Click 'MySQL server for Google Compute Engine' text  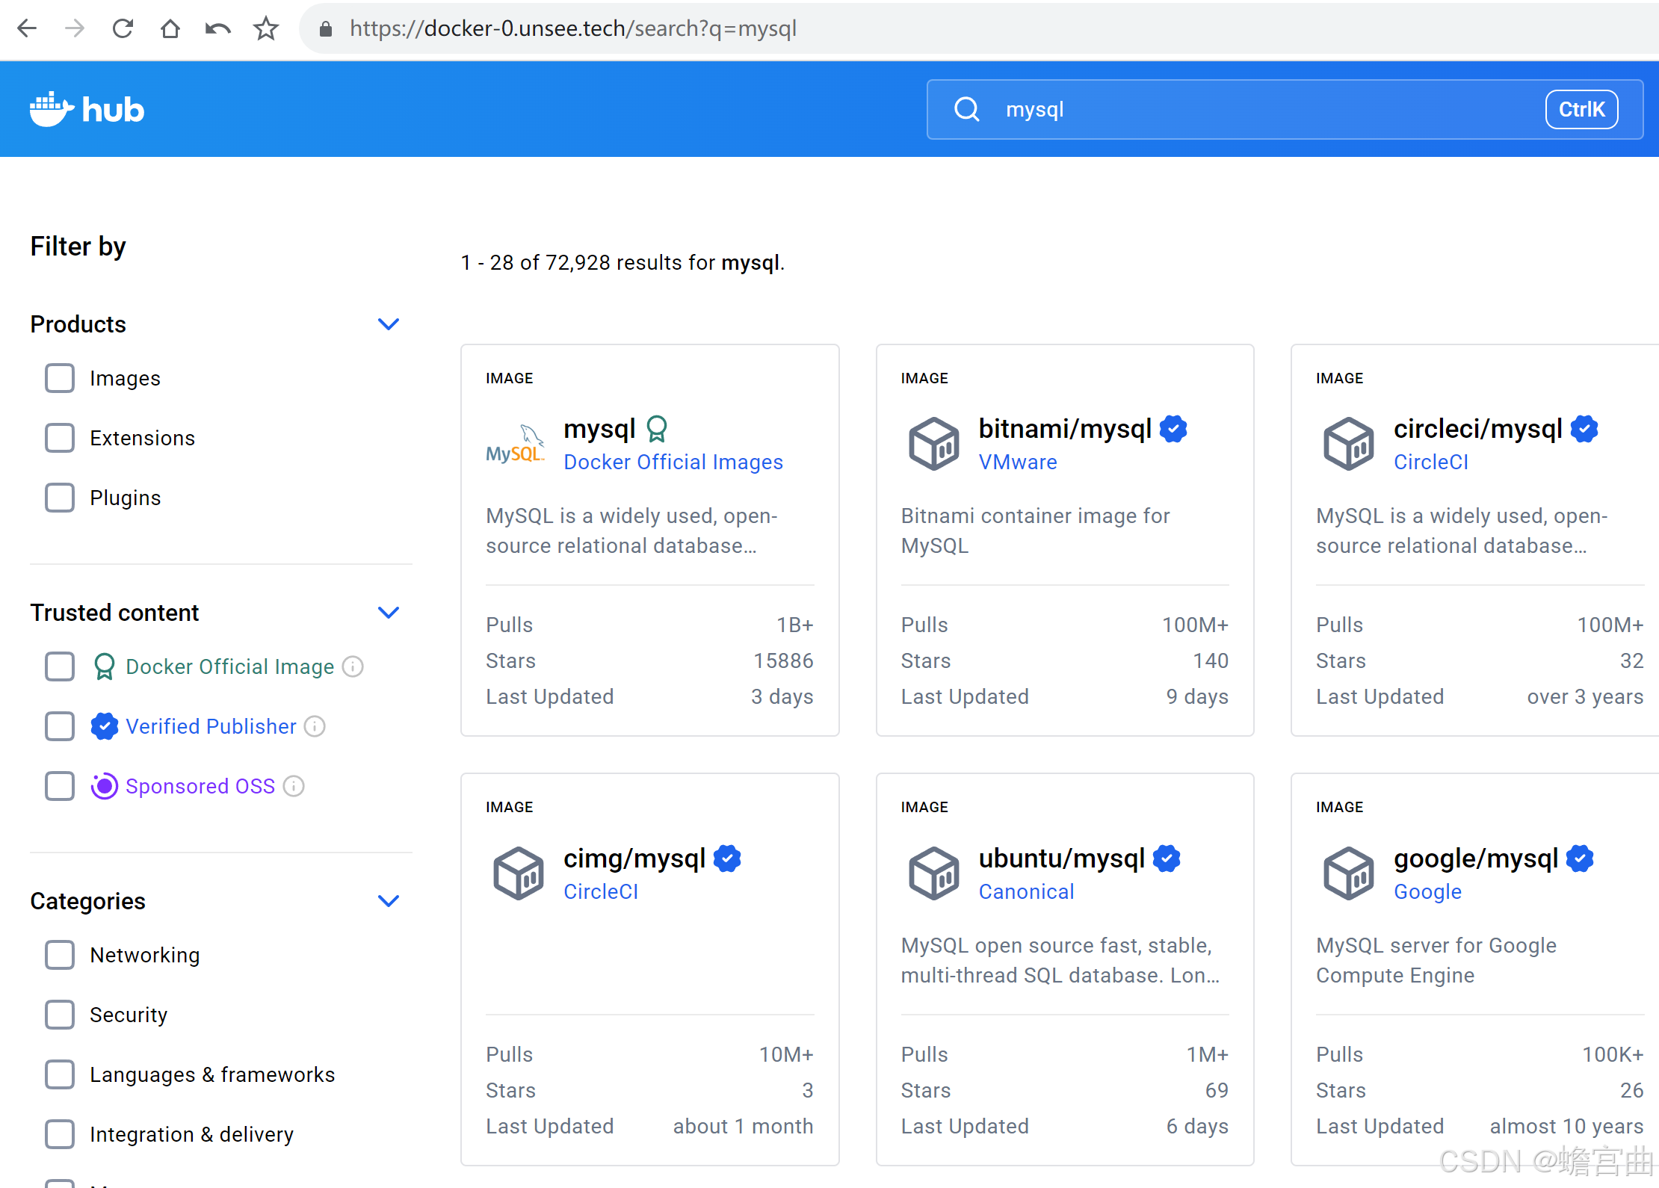[1436, 960]
